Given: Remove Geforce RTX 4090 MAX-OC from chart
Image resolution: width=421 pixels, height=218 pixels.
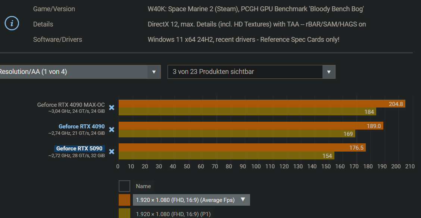Looking at the screenshot, I should coord(112,108).
